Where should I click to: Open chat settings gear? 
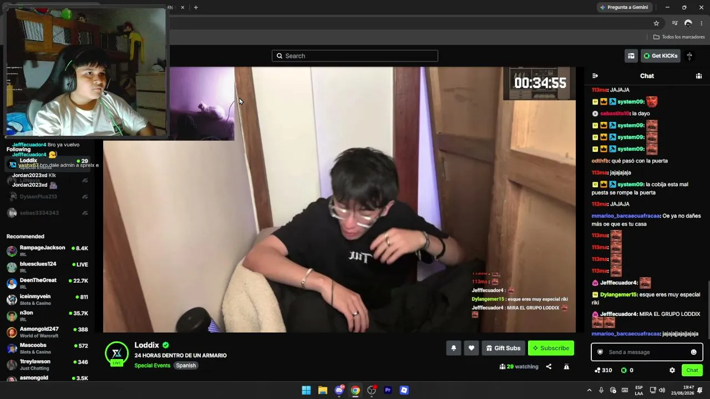click(672, 370)
